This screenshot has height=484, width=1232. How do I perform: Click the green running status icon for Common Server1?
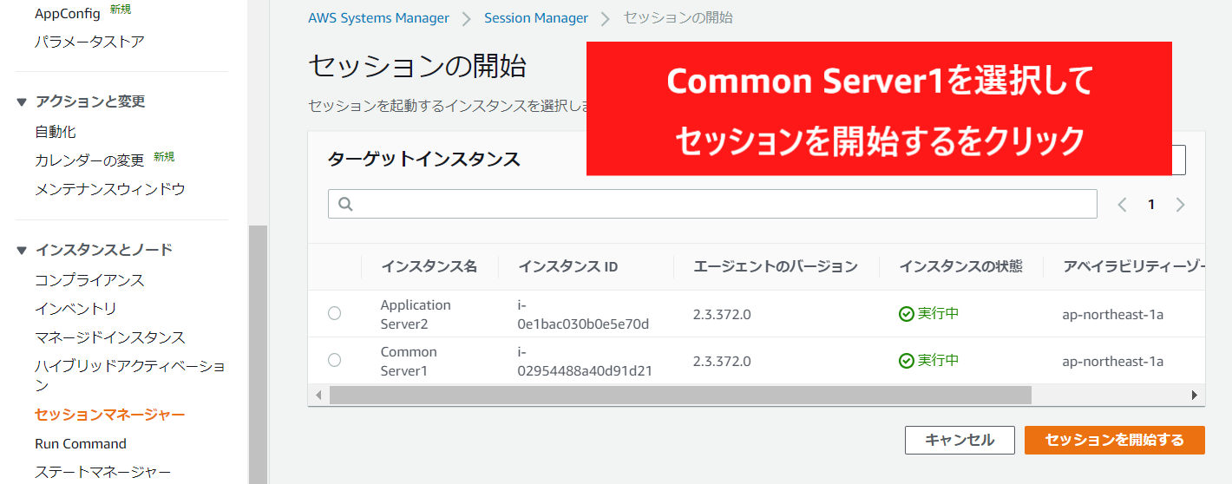point(906,360)
